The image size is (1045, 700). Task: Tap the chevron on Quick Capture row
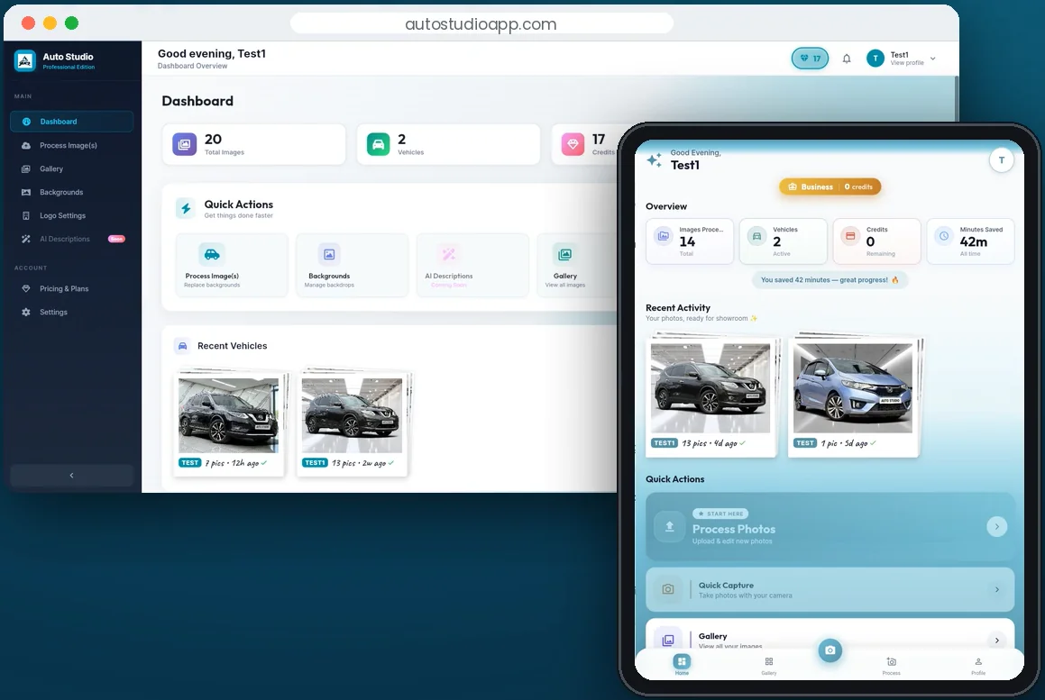pyautogui.click(x=997, y=589)
